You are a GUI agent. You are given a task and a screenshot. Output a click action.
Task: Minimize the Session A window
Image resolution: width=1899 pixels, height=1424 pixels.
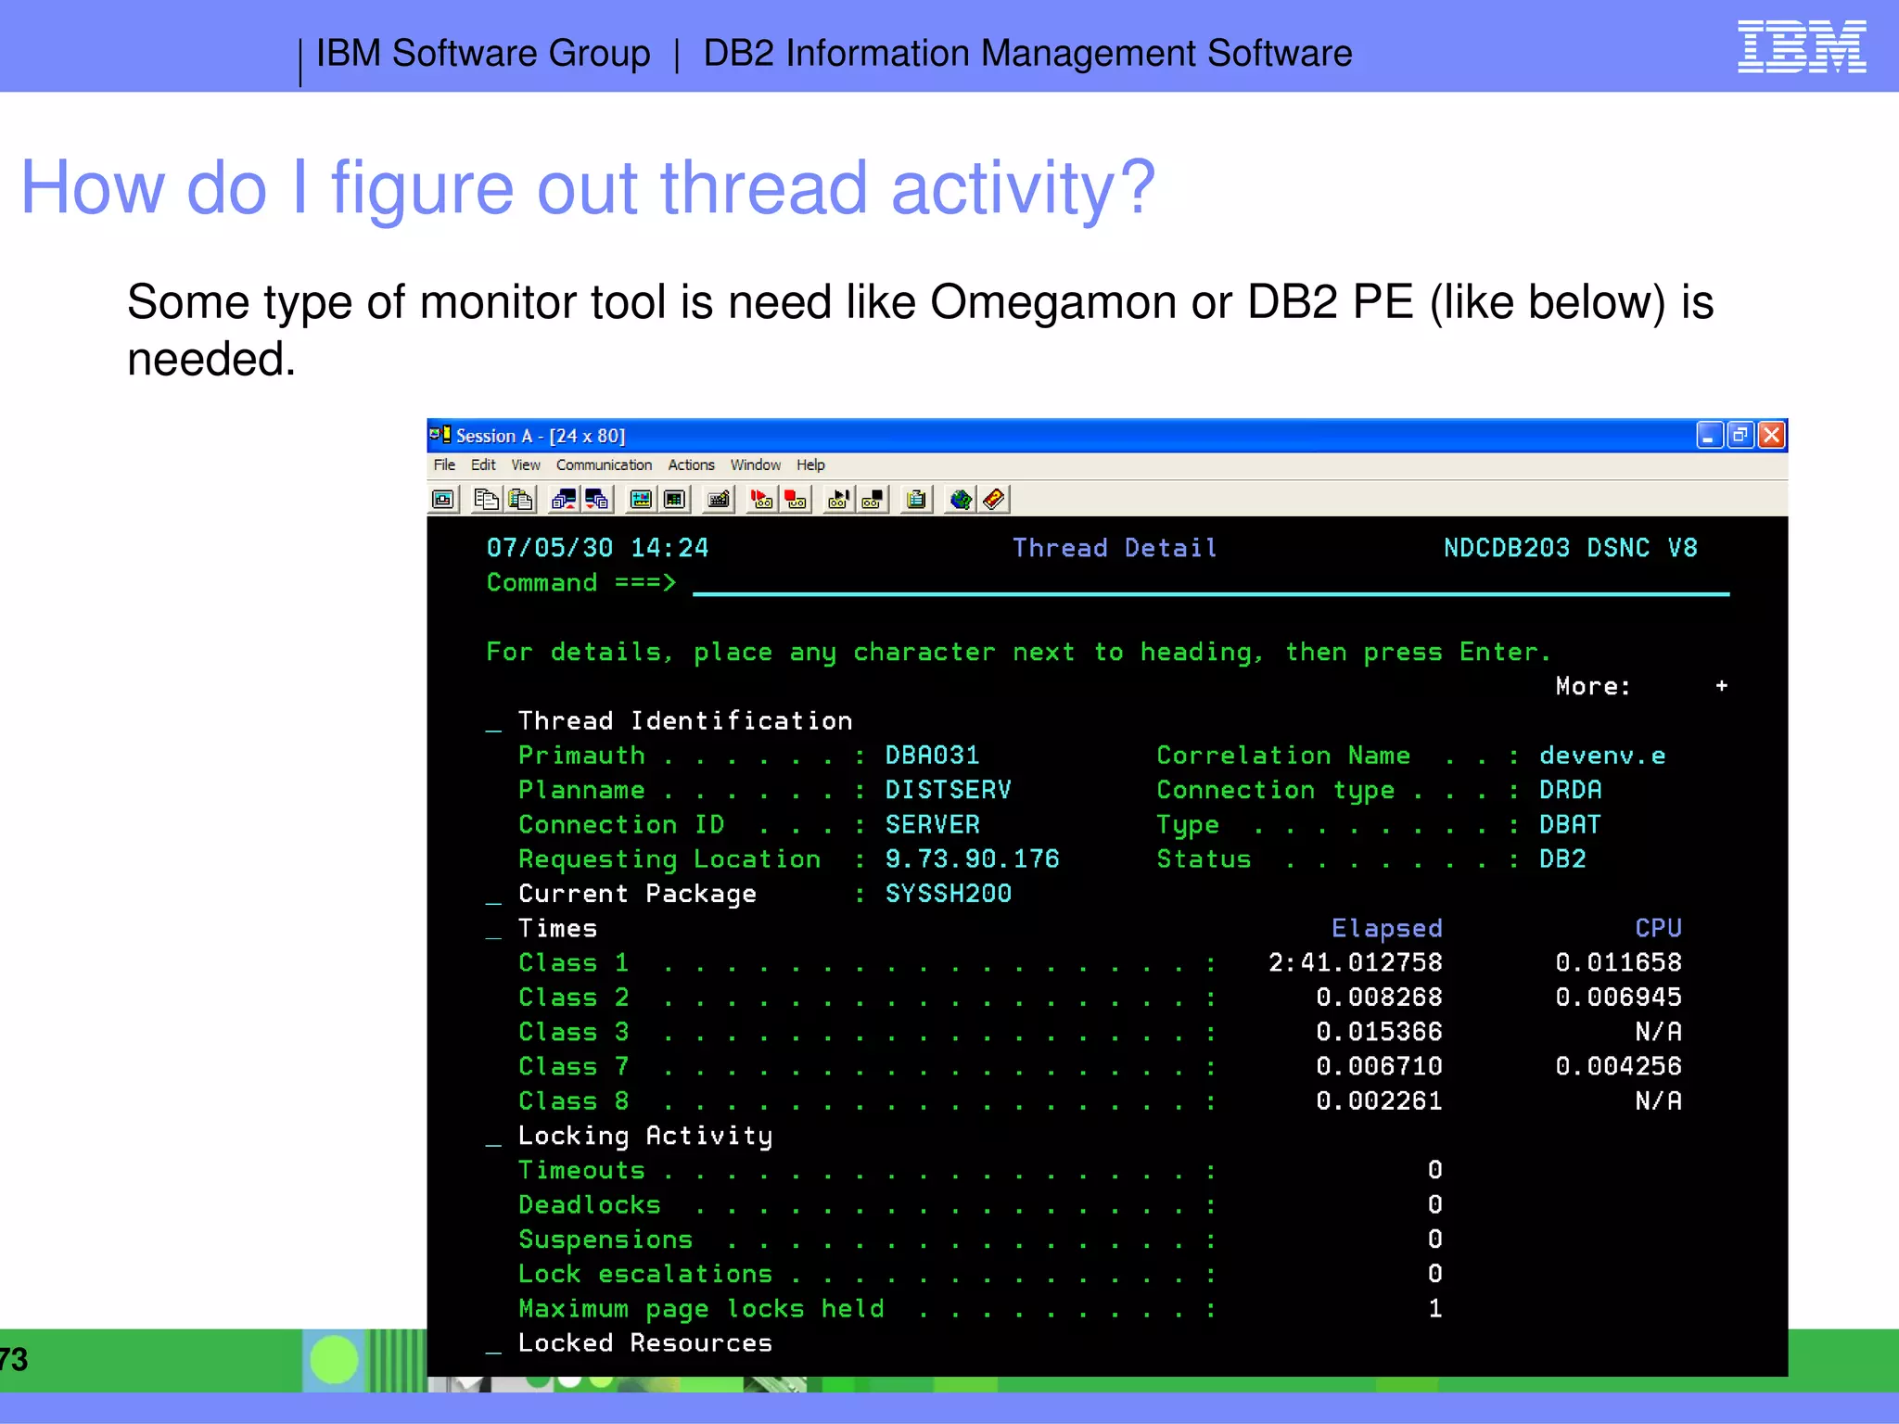(1710, 435)
